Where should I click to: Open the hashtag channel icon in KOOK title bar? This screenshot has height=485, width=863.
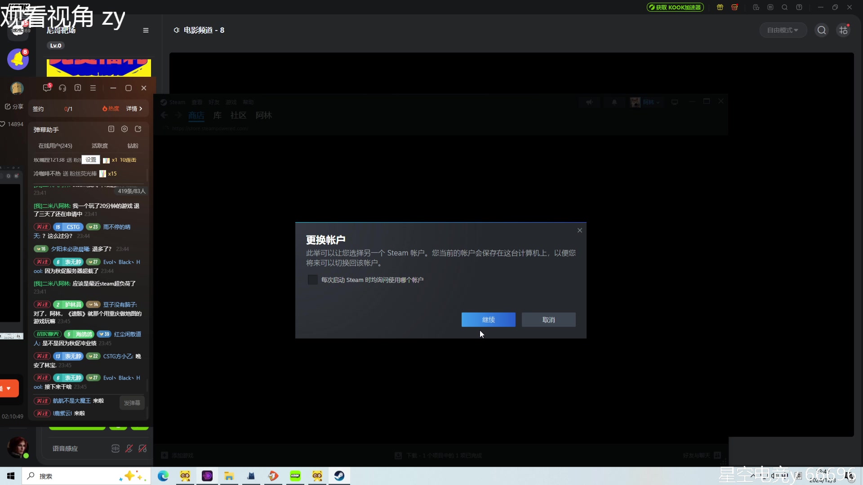770,7
